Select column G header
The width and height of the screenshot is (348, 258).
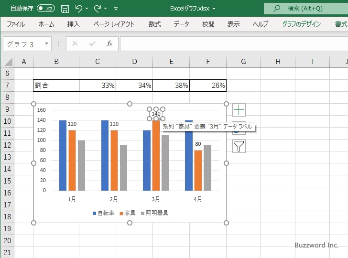[x=243, y=62]
